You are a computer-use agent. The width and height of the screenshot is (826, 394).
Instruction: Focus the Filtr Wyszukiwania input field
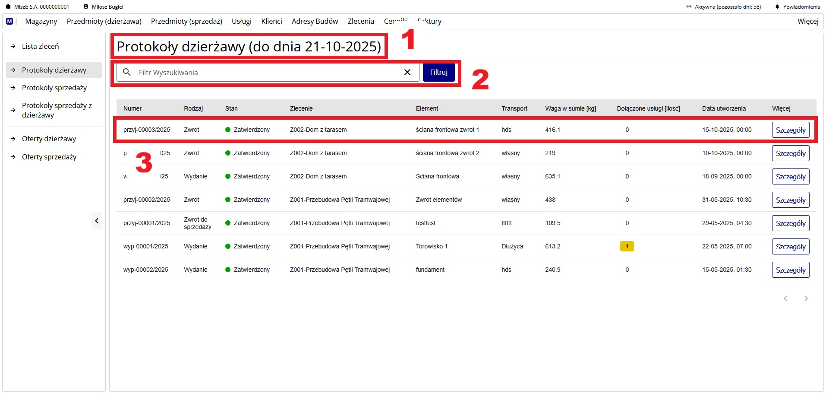tap(268, 73)
